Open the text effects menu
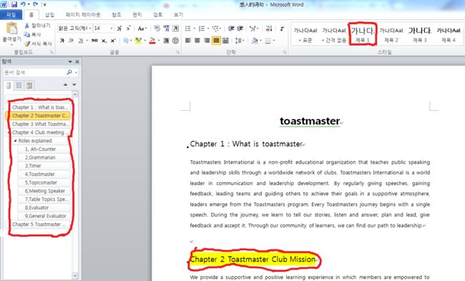Screen dimensions: 465x281 coord(127,41)
